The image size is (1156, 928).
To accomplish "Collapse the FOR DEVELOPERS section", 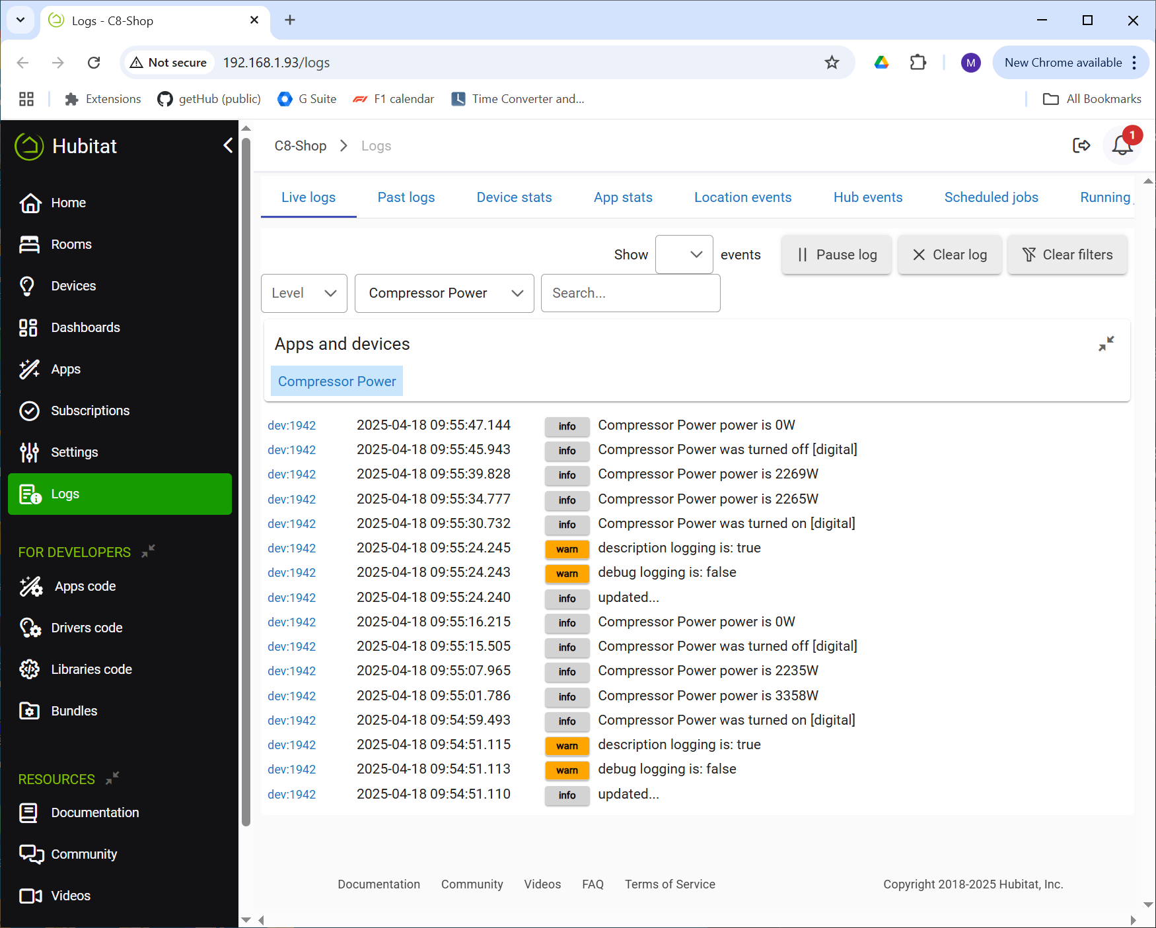I will click(148, 551).
